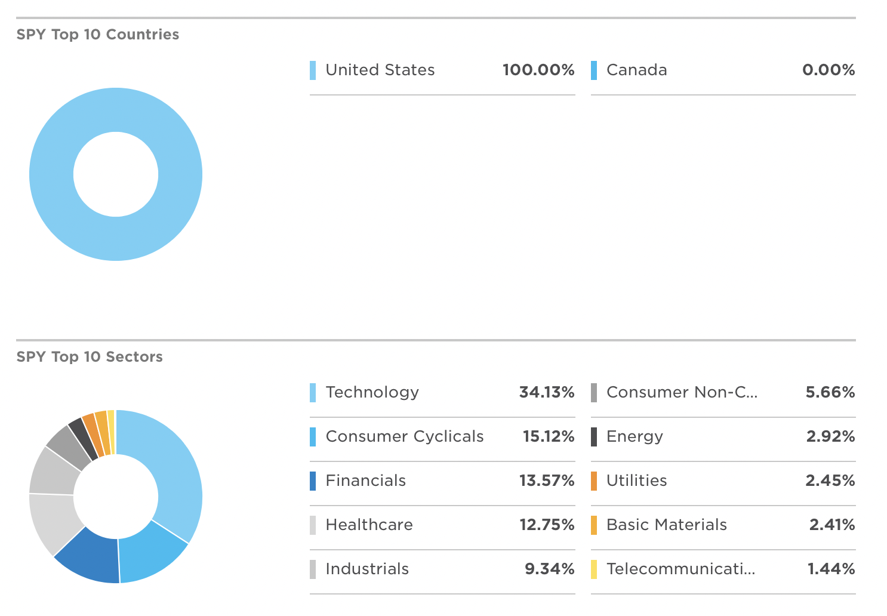The width and height of the screenshot is (887, 616).
Task: Select the United States label
Action: (380, 70)
